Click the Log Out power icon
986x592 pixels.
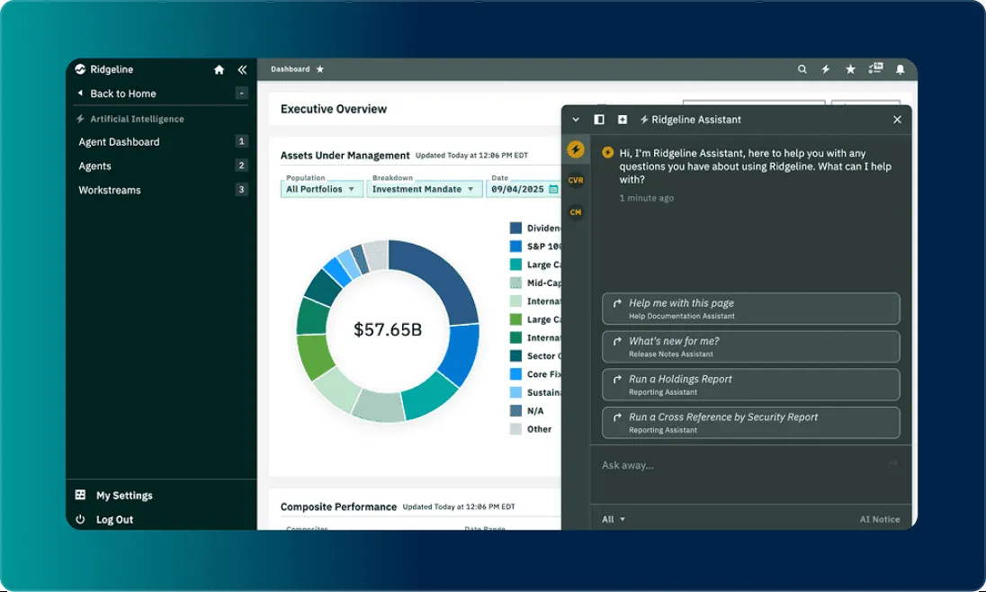[x=80, y=519]
